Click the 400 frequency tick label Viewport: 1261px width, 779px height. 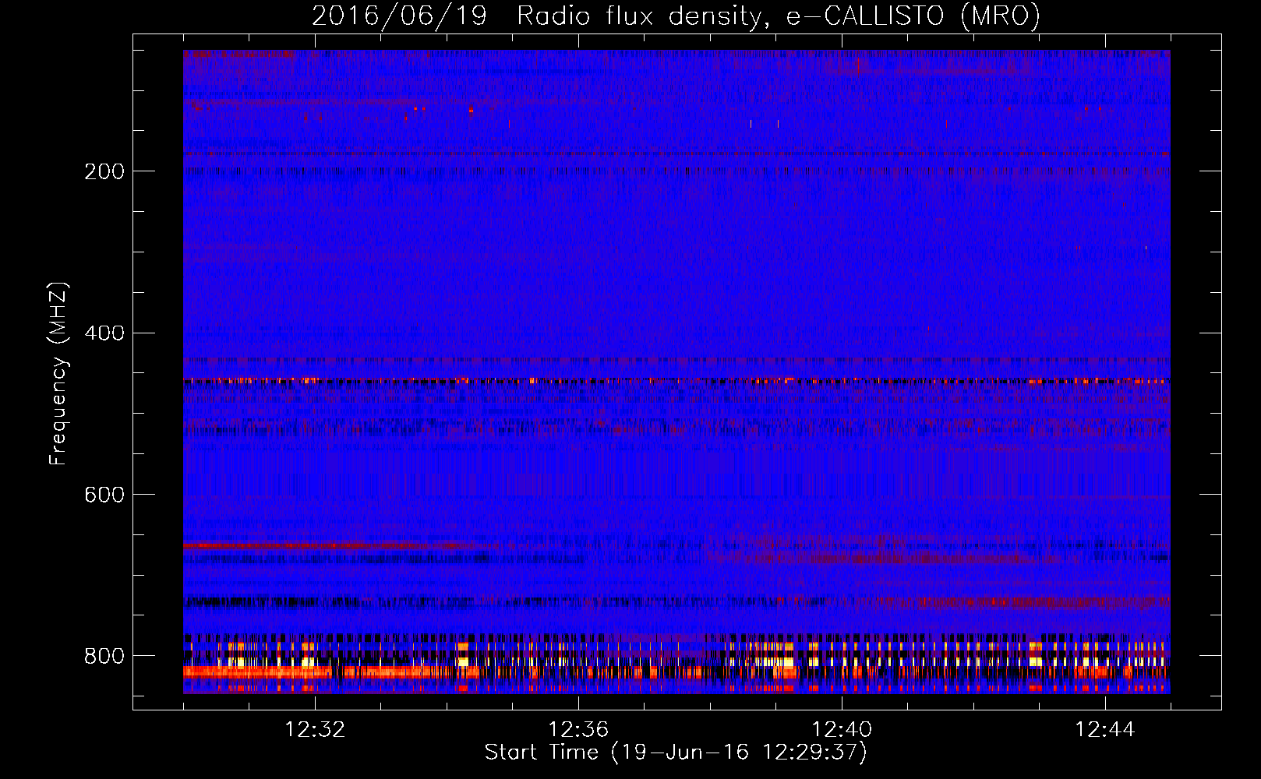[104, 333]
